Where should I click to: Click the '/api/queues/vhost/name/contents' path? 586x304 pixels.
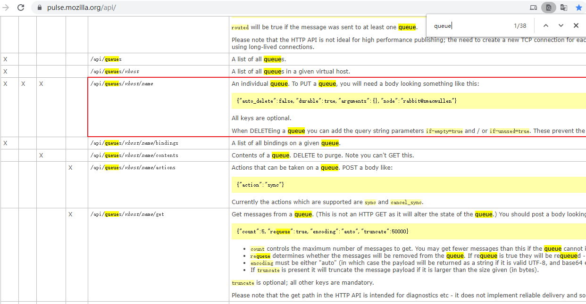click(x=134, y=155)
